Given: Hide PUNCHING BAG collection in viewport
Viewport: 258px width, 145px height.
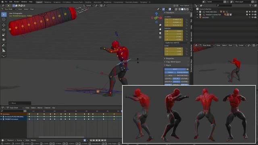Looking at the screenshot, I should [x=253, y=12].
